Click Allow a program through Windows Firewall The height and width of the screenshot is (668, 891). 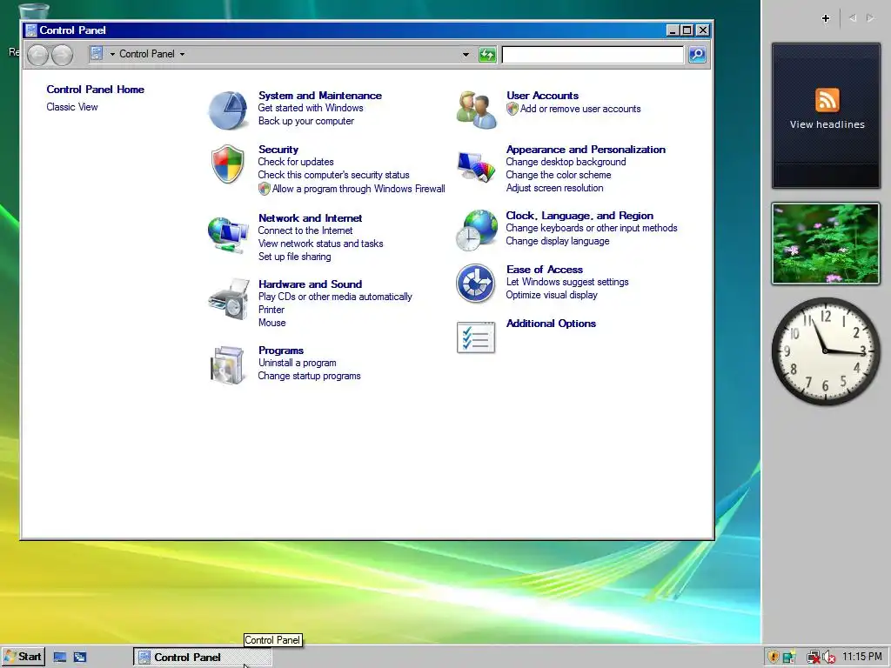point(358,189)
